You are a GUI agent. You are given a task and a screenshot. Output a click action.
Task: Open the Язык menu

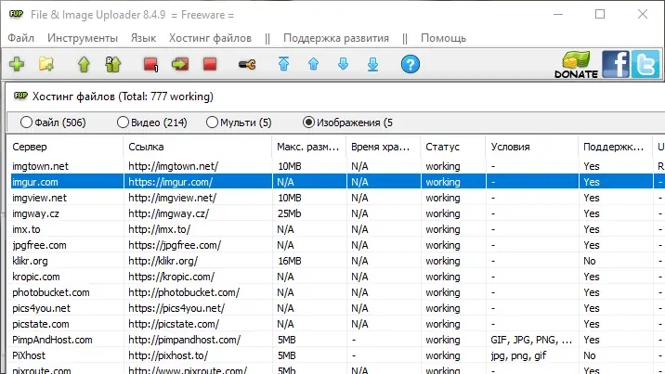pos(143,38)
